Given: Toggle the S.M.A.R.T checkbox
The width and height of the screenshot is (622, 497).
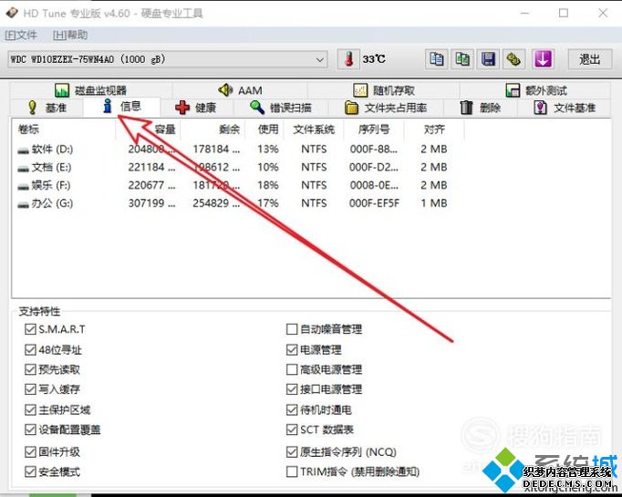Looking at the screenshot, I should coord(30,329).
